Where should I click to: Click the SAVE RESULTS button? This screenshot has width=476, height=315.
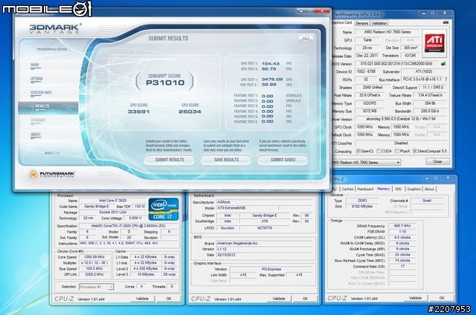[x=226, y=160]
